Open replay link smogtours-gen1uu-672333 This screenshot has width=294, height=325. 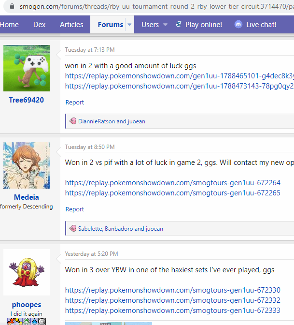point(172,310)
